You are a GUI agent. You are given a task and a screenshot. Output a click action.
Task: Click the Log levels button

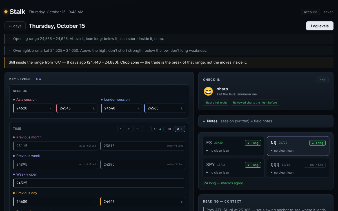tap(320, 26)
